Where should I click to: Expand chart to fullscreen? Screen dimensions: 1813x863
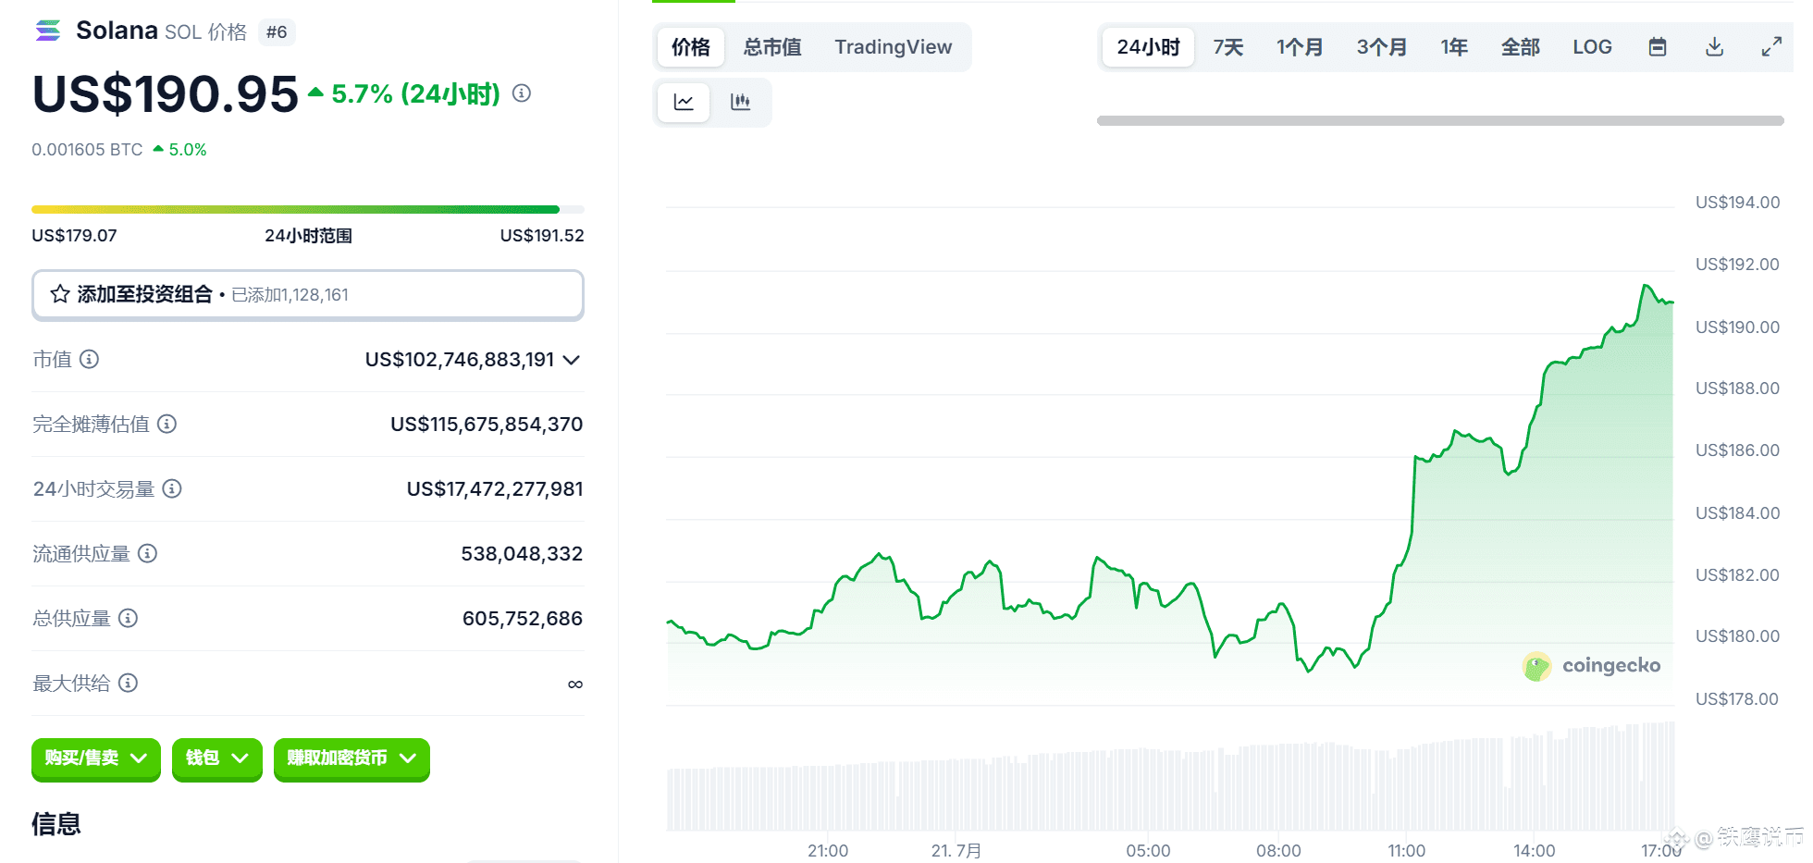point(1771,47)
